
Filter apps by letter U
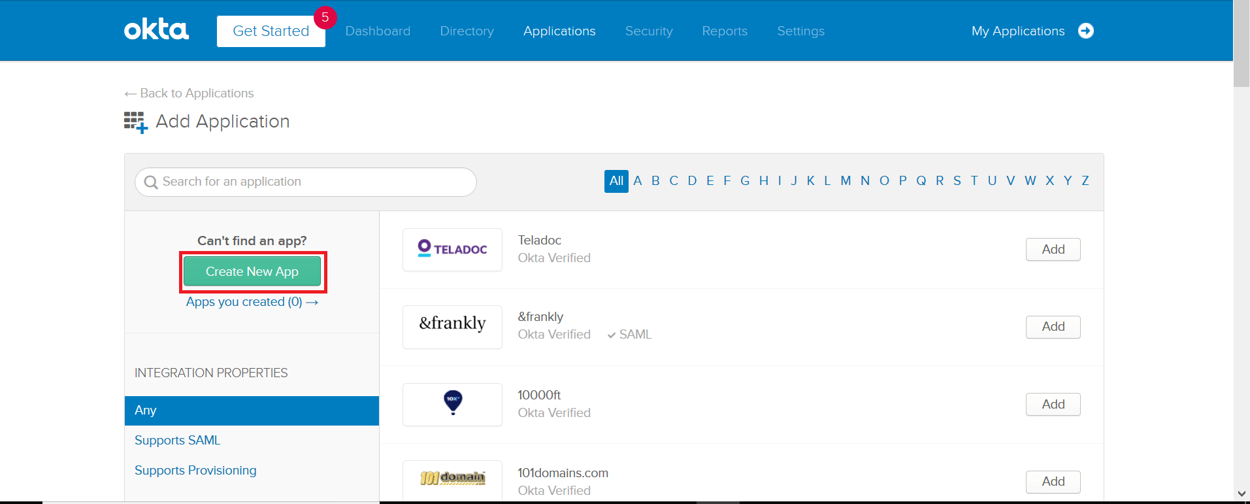(x=992, y=181)
